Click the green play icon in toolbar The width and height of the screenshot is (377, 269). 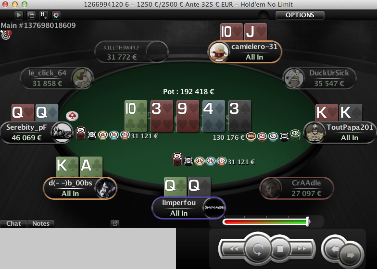coord(18,15)
